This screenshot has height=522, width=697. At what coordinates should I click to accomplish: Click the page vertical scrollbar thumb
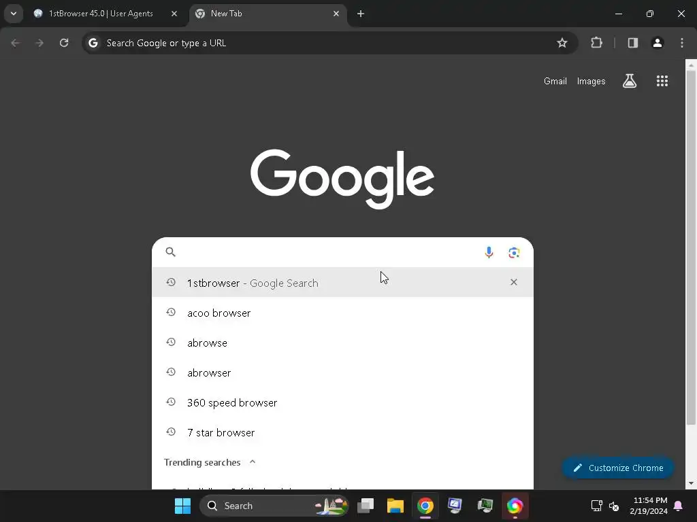(x=691, y=246)
